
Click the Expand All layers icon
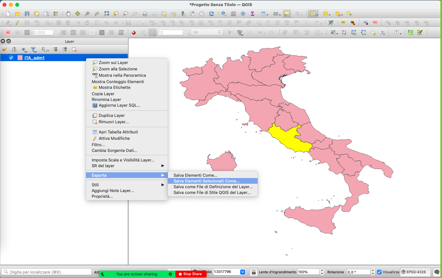point(55,49)
